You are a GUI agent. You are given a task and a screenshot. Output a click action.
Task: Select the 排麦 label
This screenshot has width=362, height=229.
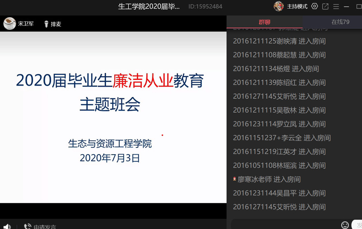(56, 24)
